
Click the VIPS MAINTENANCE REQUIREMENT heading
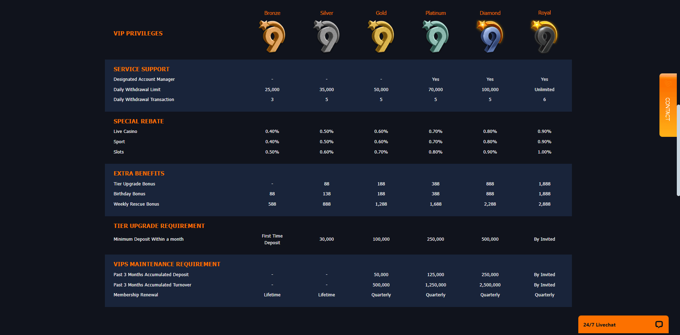point(167,264)
